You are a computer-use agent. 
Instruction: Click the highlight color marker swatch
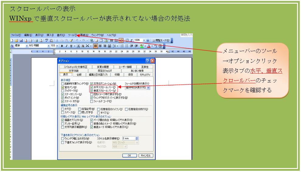[x=142, y=46]
